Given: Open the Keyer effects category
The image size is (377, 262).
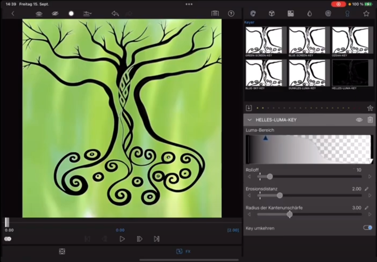Looking at the screenshot, I should 347,14.
